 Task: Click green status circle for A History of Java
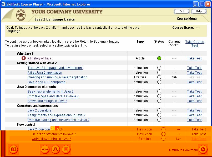pyautogui.click(x=159, y=58)
